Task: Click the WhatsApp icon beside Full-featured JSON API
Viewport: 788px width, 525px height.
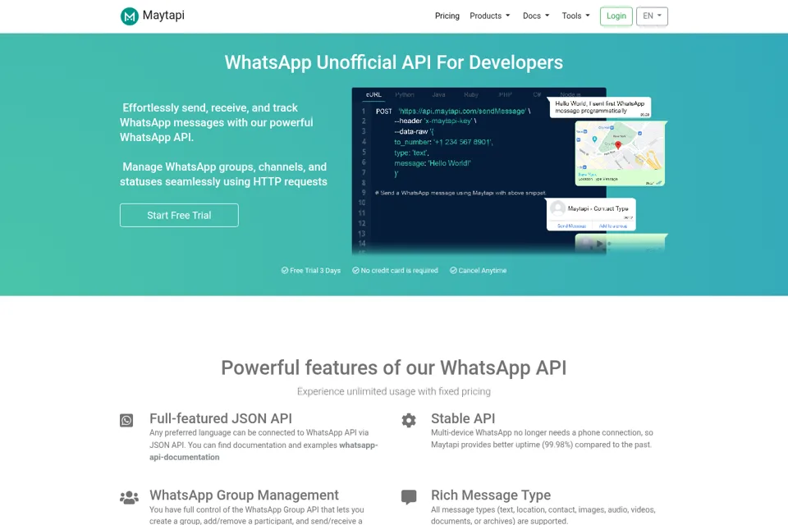Action: (x=126, y=421)
